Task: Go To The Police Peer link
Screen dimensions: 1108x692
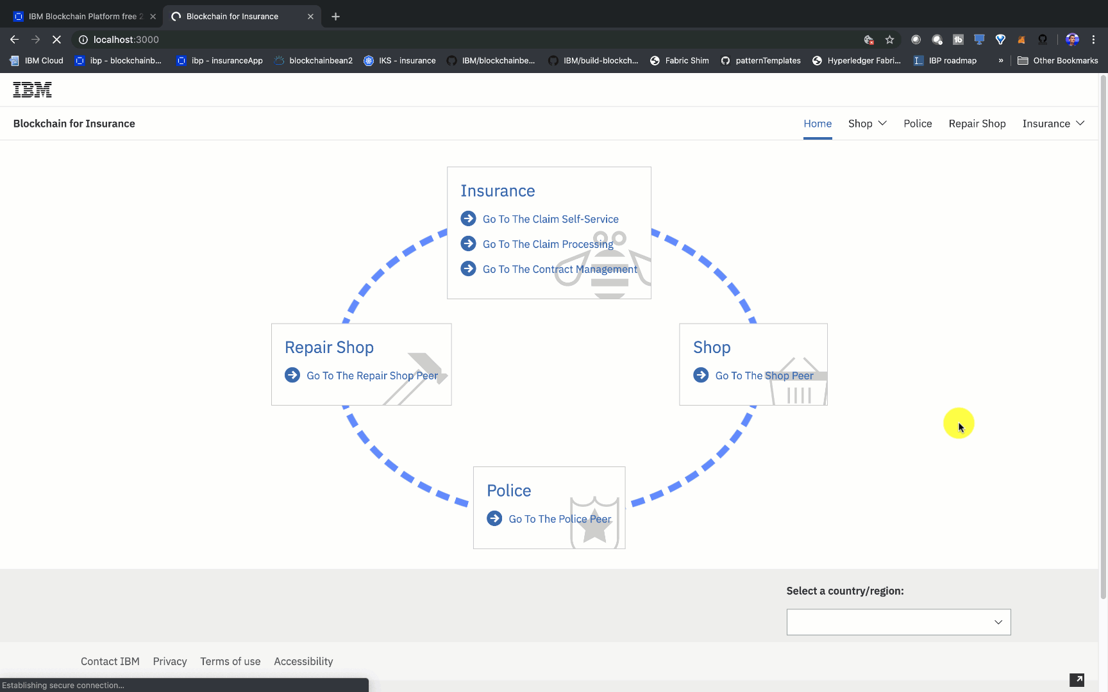Action: [x=560, y=519]
